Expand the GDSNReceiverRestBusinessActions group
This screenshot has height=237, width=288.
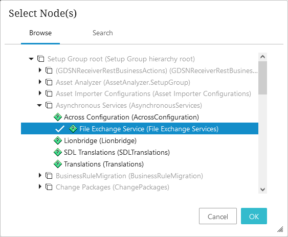coord(40,70)
